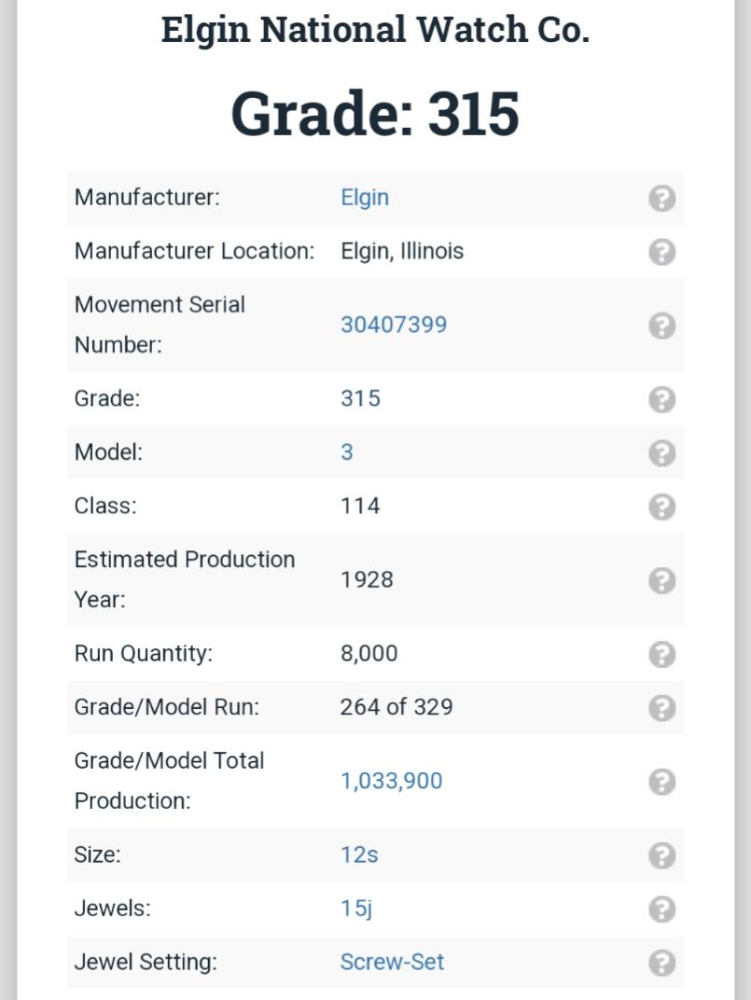Open the 12s size link
Viewport: 751px width, 1000px height.
click(359, 854)
